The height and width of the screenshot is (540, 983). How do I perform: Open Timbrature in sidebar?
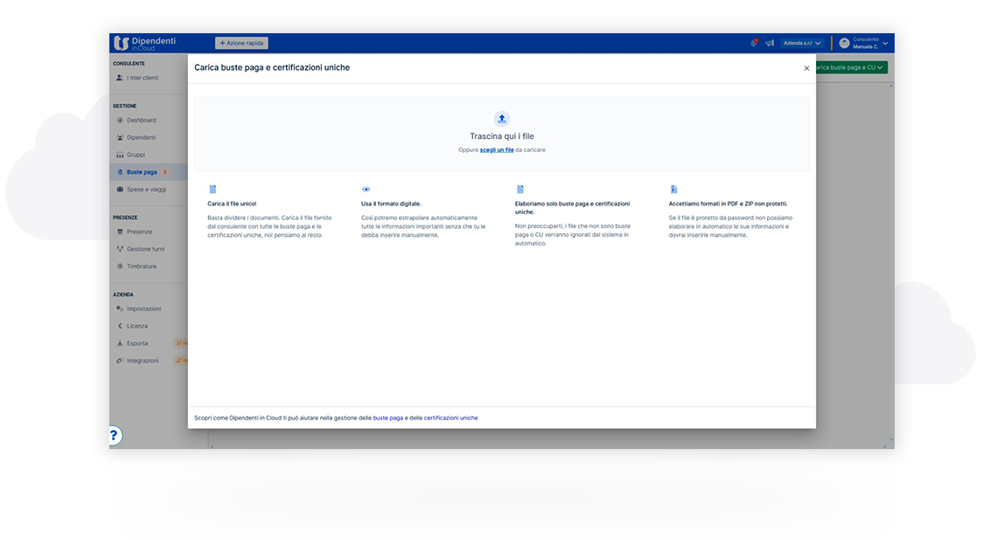pyautogui.click(x=142, y=267)
